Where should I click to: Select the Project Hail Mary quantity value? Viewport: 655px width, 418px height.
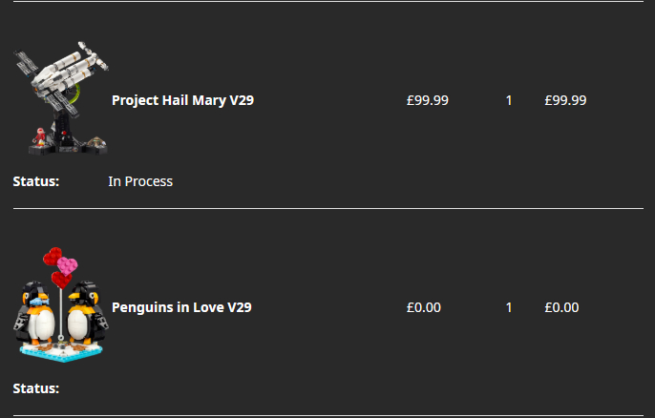pos(509,100)
